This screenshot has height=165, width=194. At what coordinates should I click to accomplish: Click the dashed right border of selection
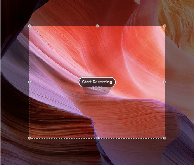point(165,54)
